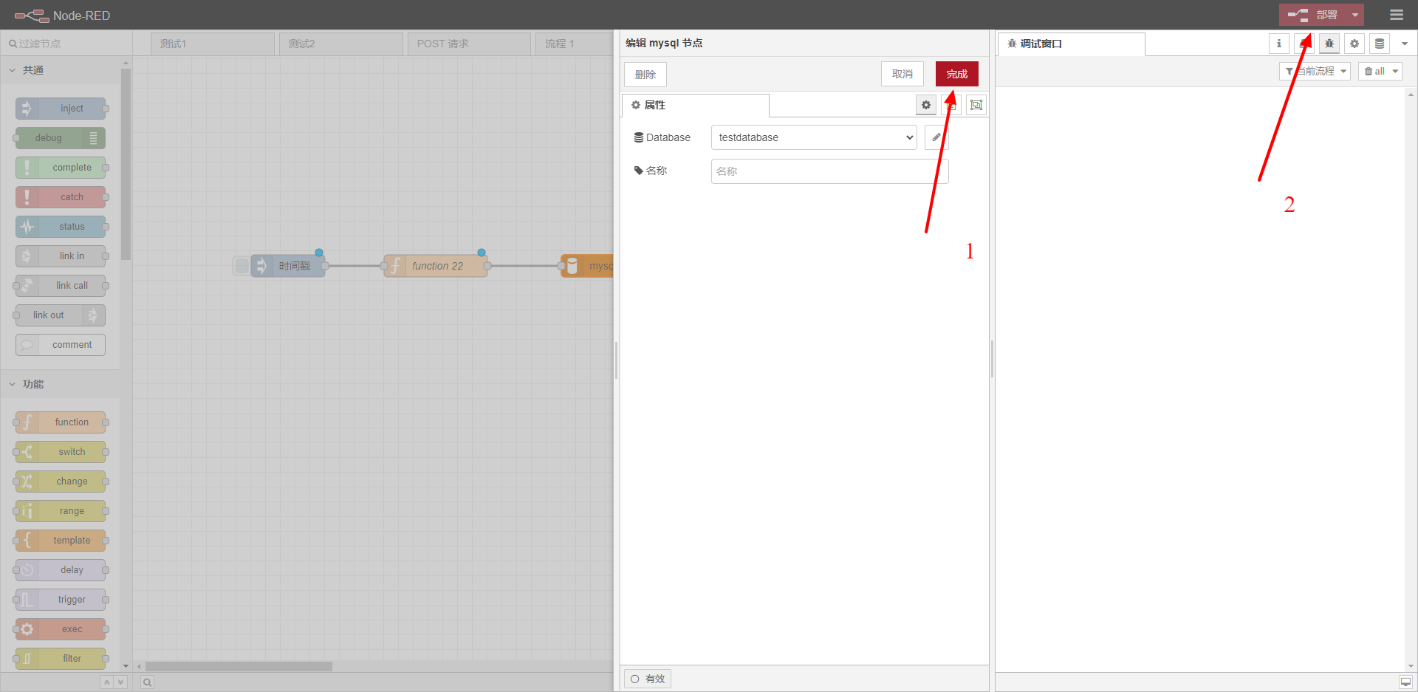Click the 删除 (Delete) button
The height and width of the screenshot is (692, 1418).
(645, 75)
